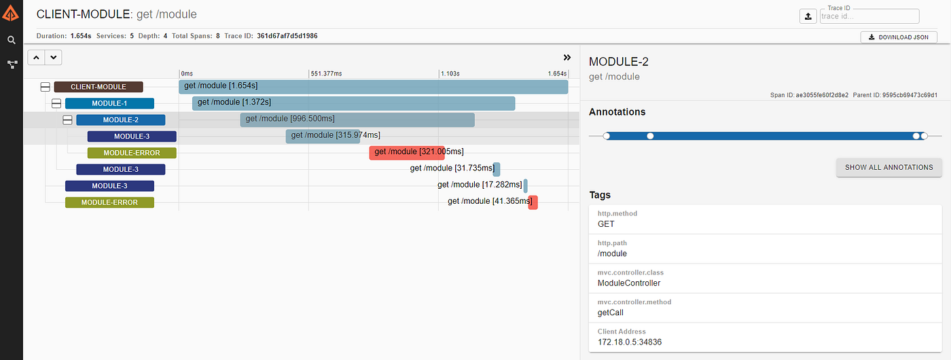Screen dimensions: 951x360
Task: Collapse the MODULE-2 tree node
Action: [67, 120]
